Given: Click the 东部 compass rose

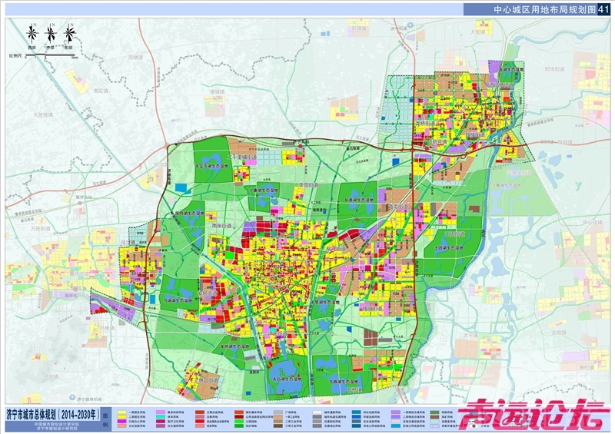Looking at the screenshot, I should [69, 34].
